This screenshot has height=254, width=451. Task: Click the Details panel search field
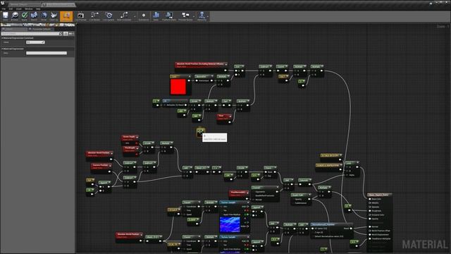[x=32, y=34]
